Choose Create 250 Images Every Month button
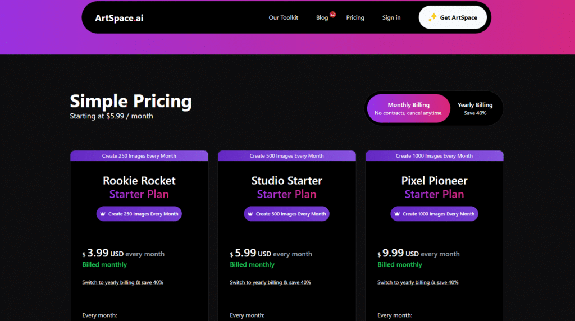The image size is (575, 321). [x=139, y=214]
